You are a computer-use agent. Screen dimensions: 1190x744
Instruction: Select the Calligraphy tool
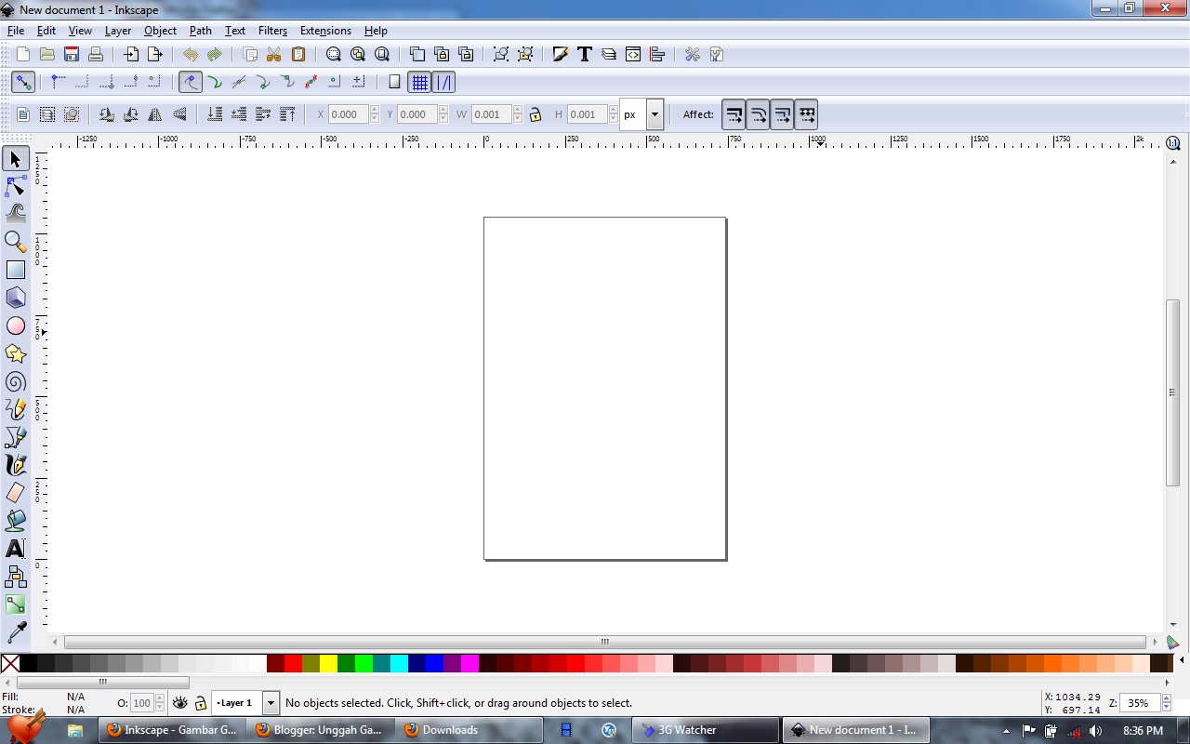tap(15, 465)
